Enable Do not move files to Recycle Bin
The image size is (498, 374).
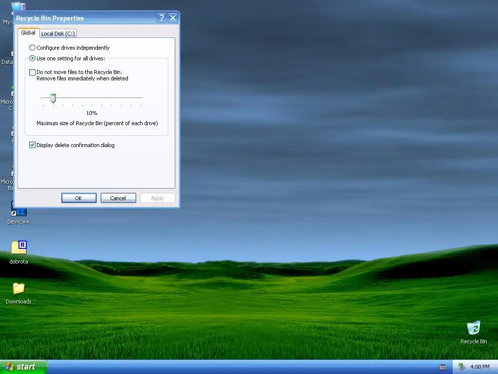tap(32, 72)
